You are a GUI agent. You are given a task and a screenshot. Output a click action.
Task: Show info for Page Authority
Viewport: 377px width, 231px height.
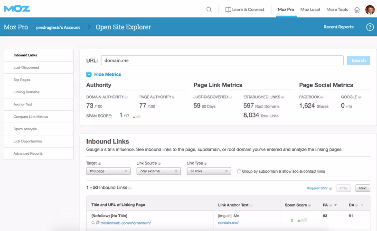point(174,97)
